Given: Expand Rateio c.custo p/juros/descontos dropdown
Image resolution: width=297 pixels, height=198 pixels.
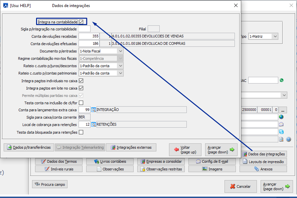Looking at the screenshot, I should click(x=121, y=66).
